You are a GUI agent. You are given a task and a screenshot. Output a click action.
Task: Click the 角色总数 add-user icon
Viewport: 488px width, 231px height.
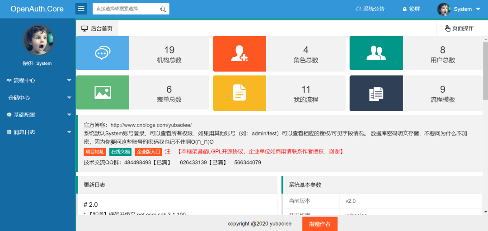click(239, 53)
